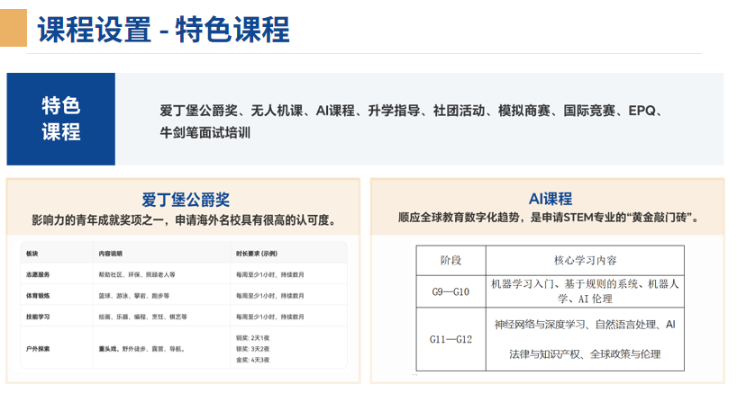
Task: Select the G9—G10 stage cell
Action: click(450, 290)
